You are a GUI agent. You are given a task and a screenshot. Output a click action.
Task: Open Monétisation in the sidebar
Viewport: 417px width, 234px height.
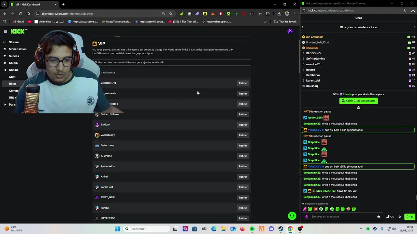point(18,49)
